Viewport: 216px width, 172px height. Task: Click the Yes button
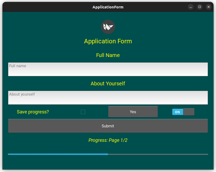pyautogui.click(x=133, y=112)
